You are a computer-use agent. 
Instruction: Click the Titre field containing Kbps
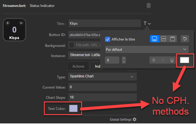105,23
